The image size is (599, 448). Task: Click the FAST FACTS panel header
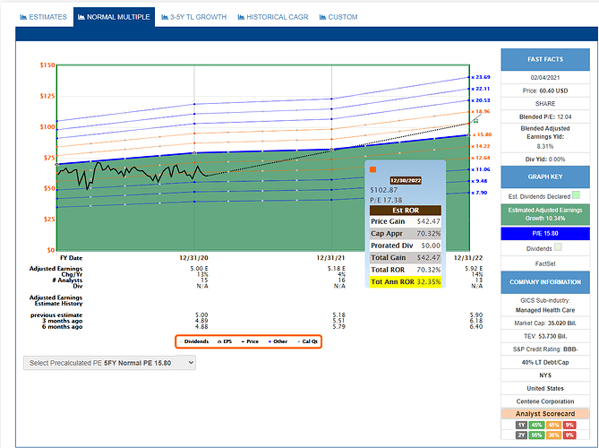545,60
